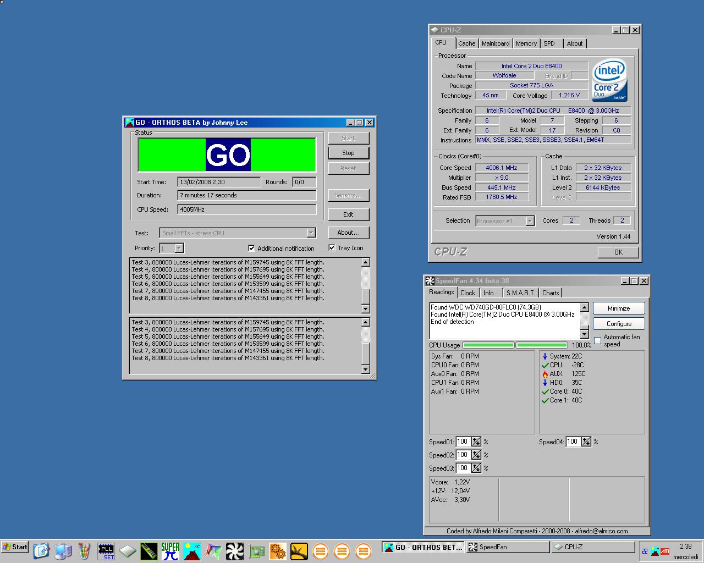Open the Priority dropdown in ORTHOS

pyautogui.click(x=179, y=249)
